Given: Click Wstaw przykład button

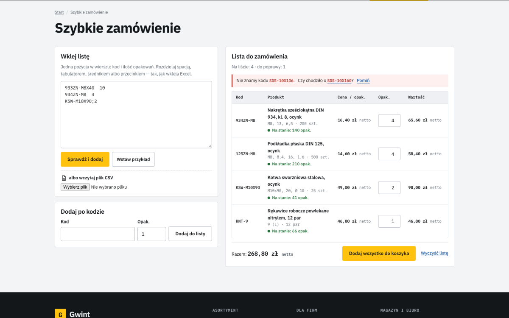Looking at the screenshot, I should 133,159.
